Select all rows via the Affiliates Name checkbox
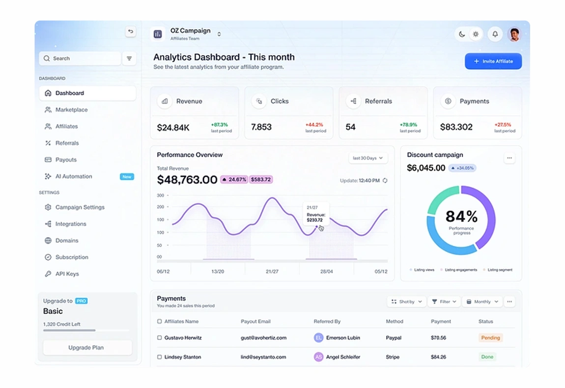The width and height of the screenshot is (565, 388). [x=158, y=321]
